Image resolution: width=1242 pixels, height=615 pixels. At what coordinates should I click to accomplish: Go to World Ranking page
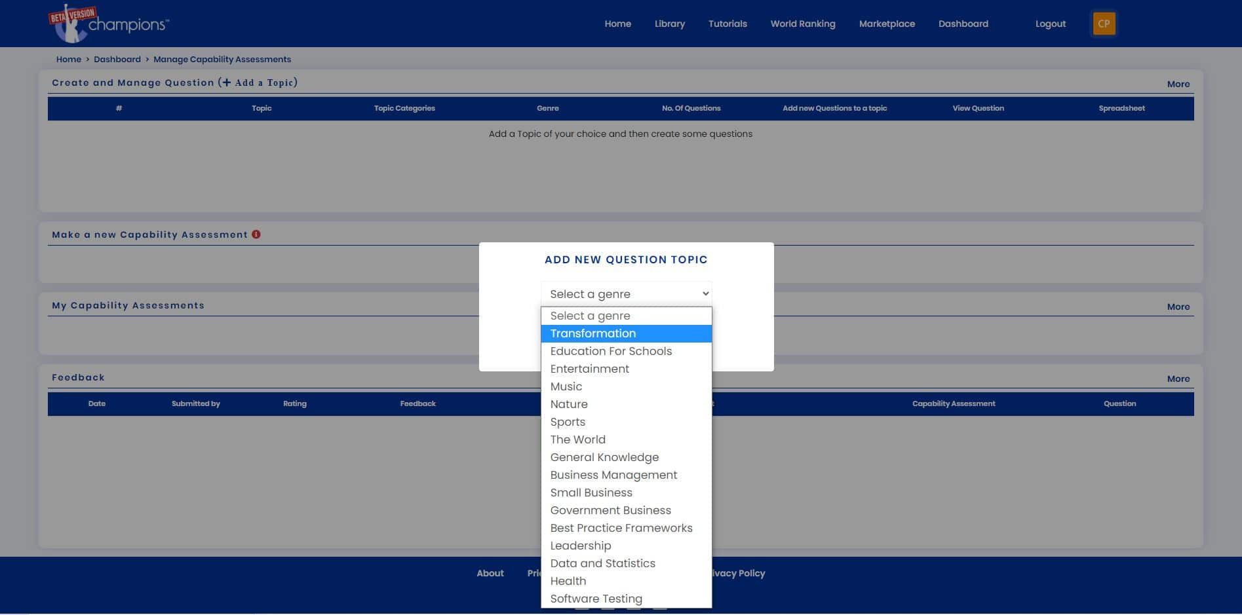tap(803, 24)
